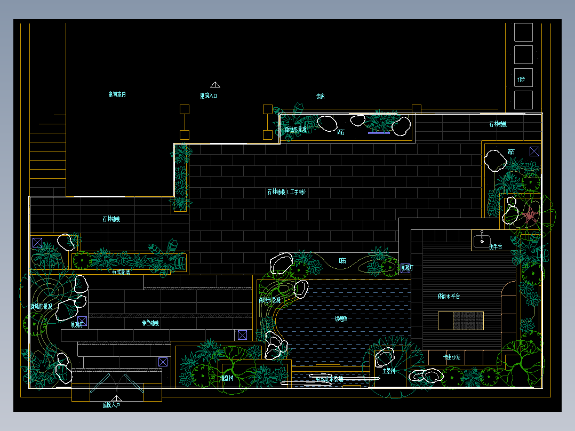Click the 休闲木平台 label
The height and width of the screenshot is (431, 575).
click(449, 296)
